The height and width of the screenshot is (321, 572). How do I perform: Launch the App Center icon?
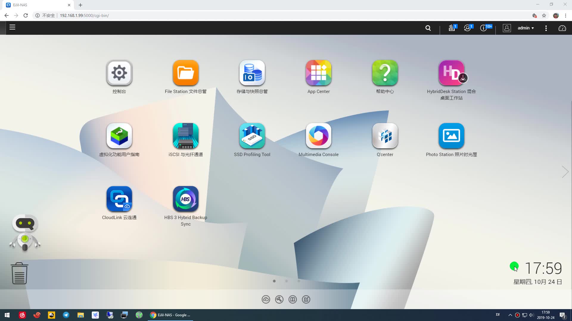318,73
